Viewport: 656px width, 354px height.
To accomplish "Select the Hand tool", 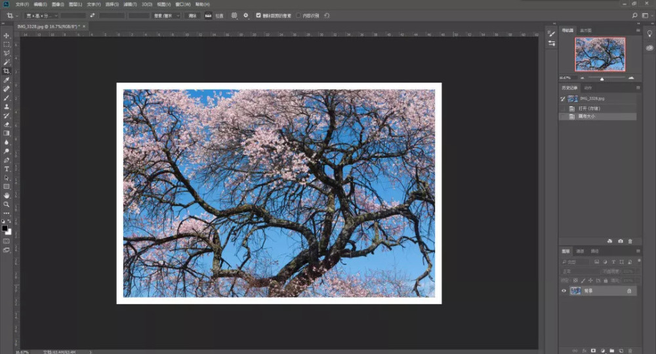I will [x=7, y=195].
